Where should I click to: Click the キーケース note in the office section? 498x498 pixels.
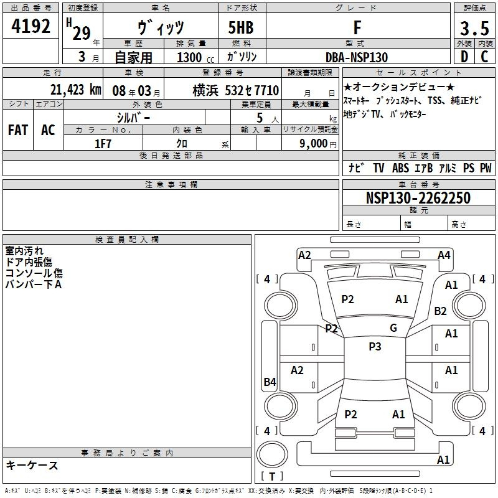[x=32, y=465]
